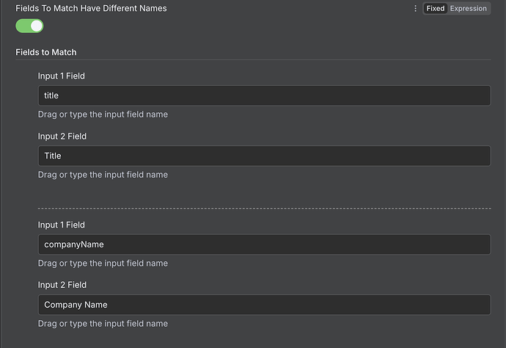Click the "Fields To Match Have Different Names" label

[x=91, y=8]
